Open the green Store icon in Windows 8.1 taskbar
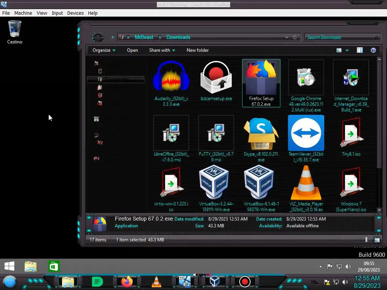Viewport: 387px width, 290px height. point(54,266)
